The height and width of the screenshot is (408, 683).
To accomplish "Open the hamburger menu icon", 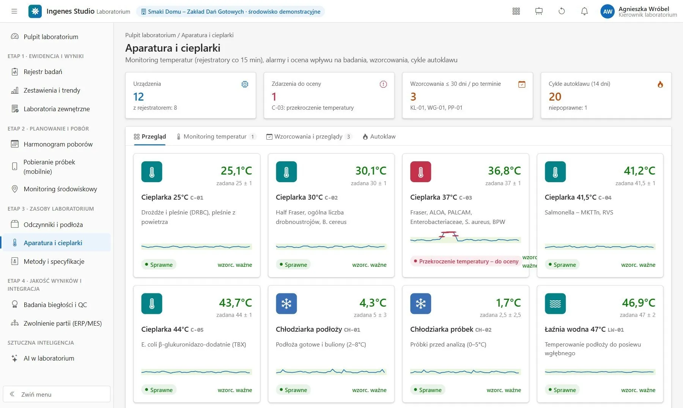I will 14,11.
